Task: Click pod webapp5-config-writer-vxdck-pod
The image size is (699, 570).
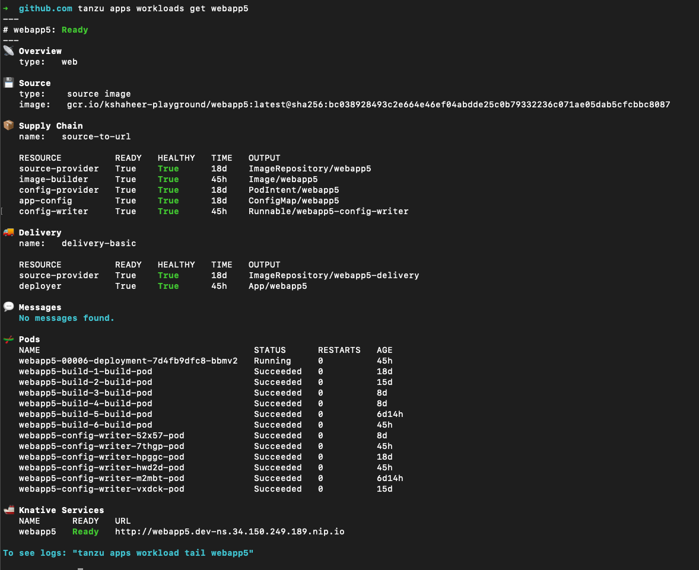Action: click(101, 489)
